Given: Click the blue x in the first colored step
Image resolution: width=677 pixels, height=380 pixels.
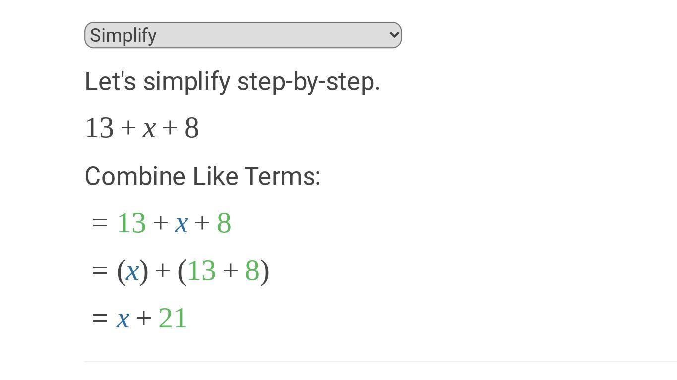Looking at the screenshot, I should pos(181,224).
